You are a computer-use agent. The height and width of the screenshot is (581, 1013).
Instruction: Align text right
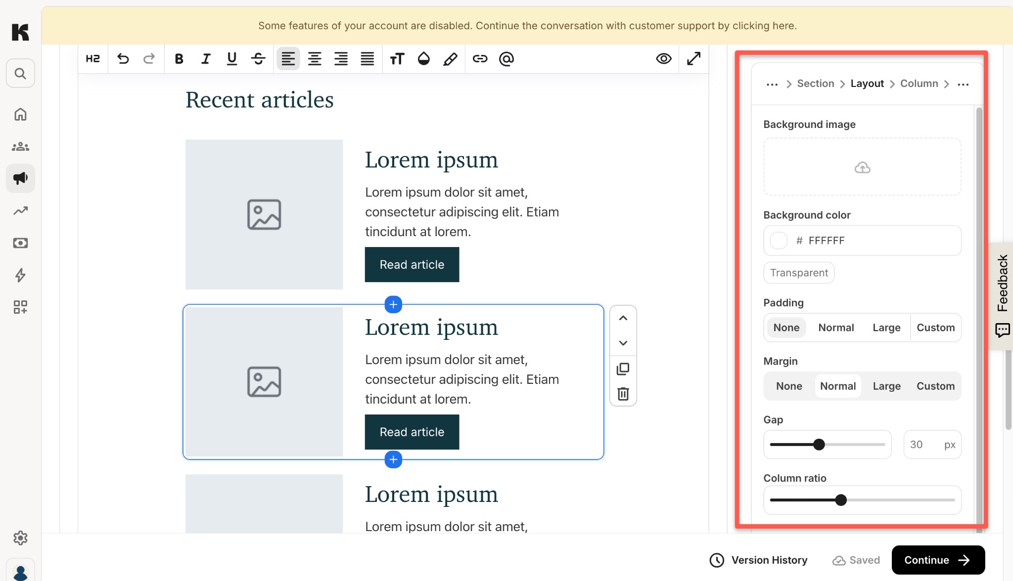[x=341, y=59]
